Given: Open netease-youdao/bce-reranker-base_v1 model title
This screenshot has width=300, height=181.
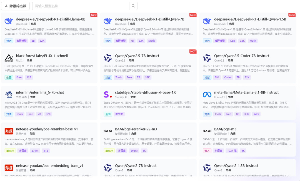Looking at the screenshot, I should [47, 129].
